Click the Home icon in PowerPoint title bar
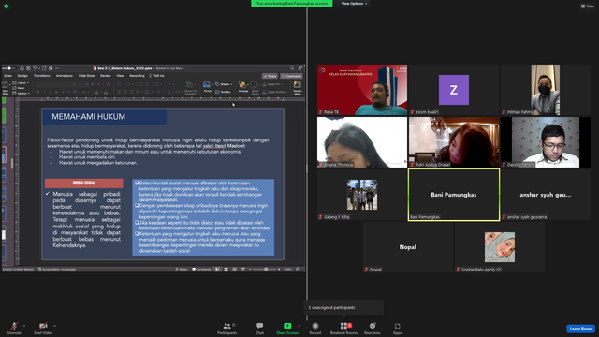The height and width of the screenshot is (337, 599). [22, 68]
